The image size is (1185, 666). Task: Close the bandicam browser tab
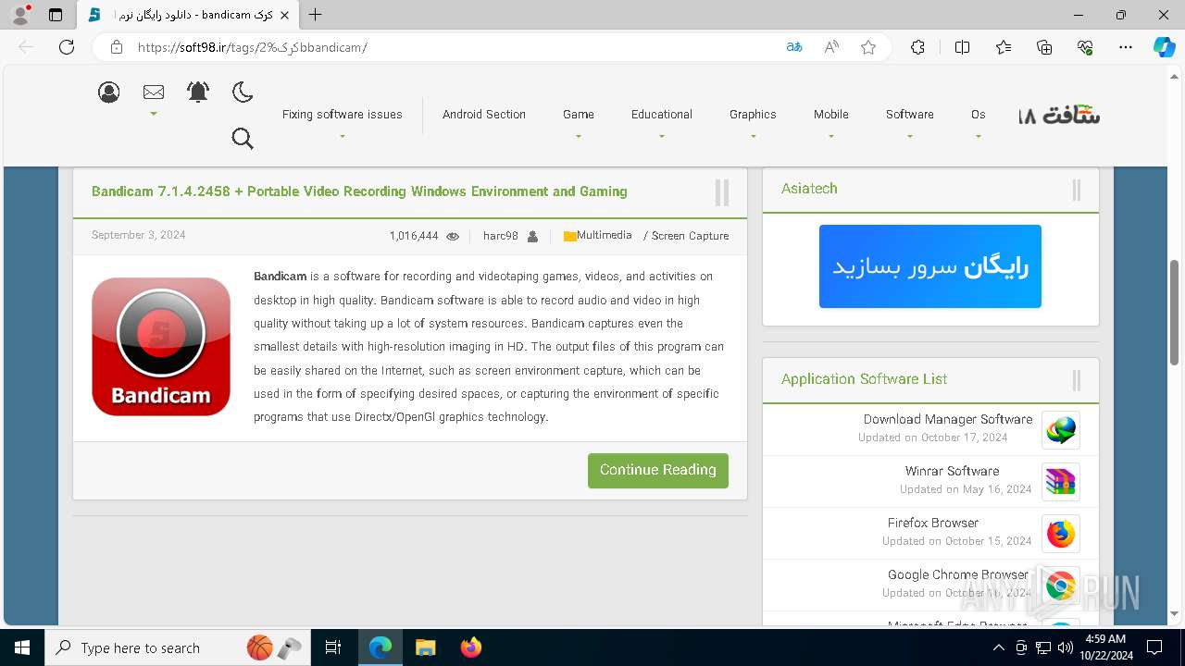pos(285,15)
